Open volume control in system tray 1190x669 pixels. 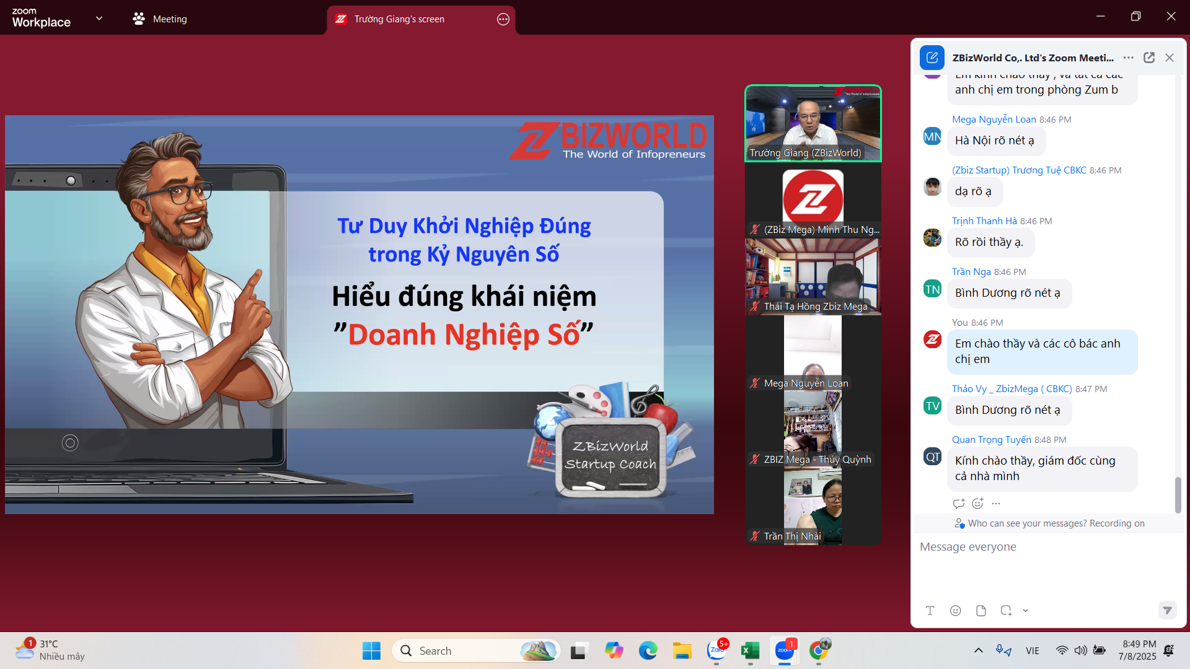pos(1080,650)
